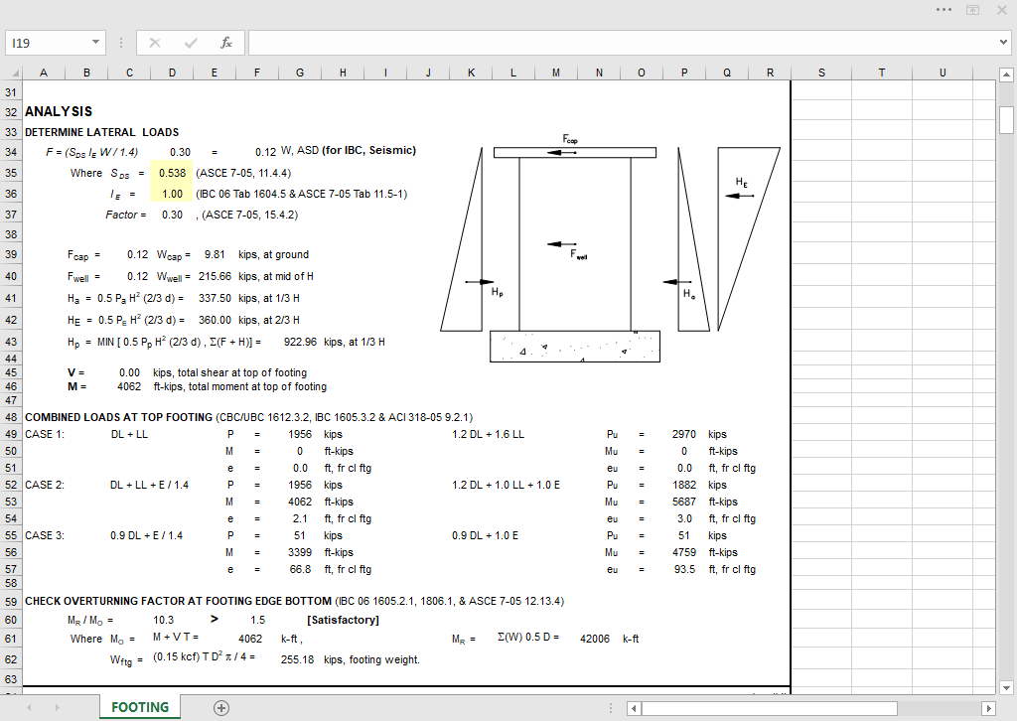Expand the formula bar with the chevron
This screenshot has width=1017, height=721.
[1003, 43]
